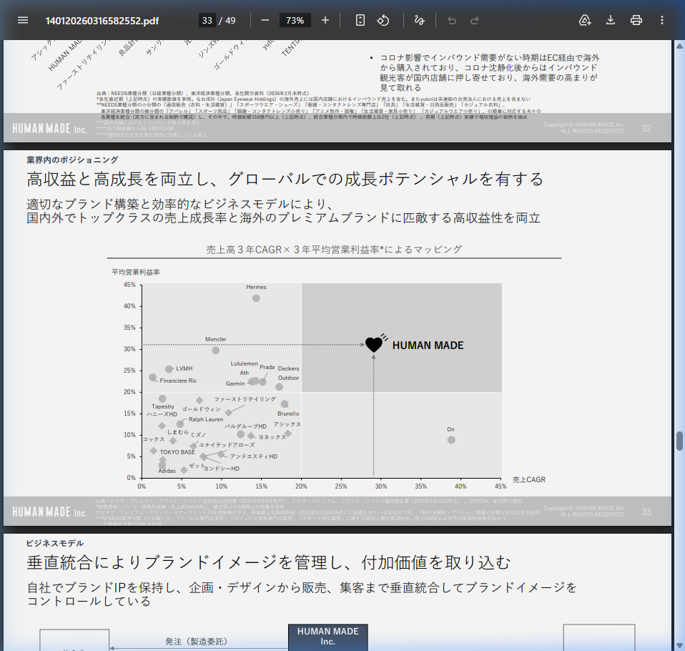
Task: Click the page 33 footer number
Action: pyautogui.click(x=646, y=512)
